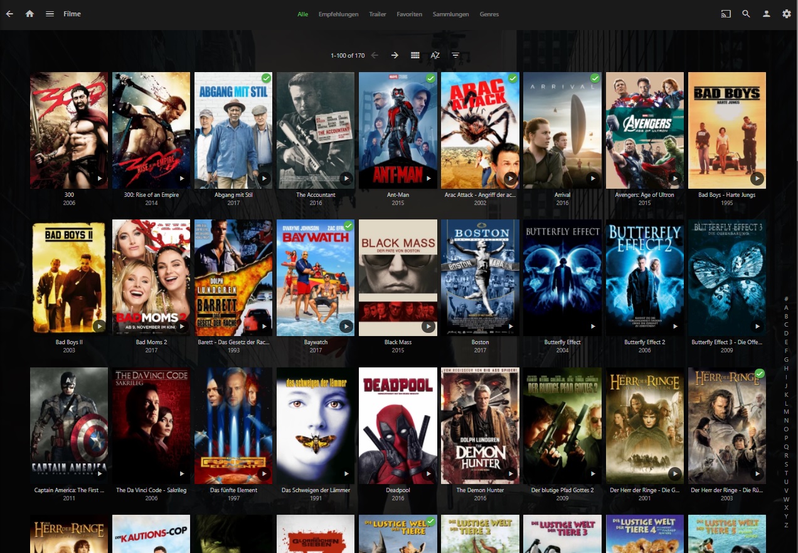Open The Da Vinci Code poster
This screenshot has height=553, width=798.
point(151,426)
